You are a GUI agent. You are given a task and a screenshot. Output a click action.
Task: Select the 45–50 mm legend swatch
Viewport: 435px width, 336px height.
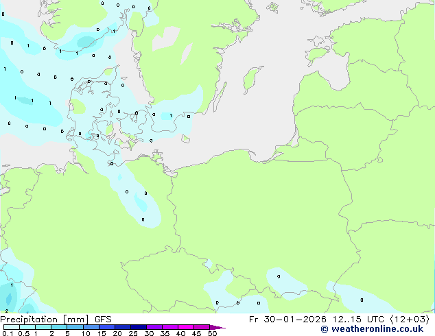click(202, 327)
